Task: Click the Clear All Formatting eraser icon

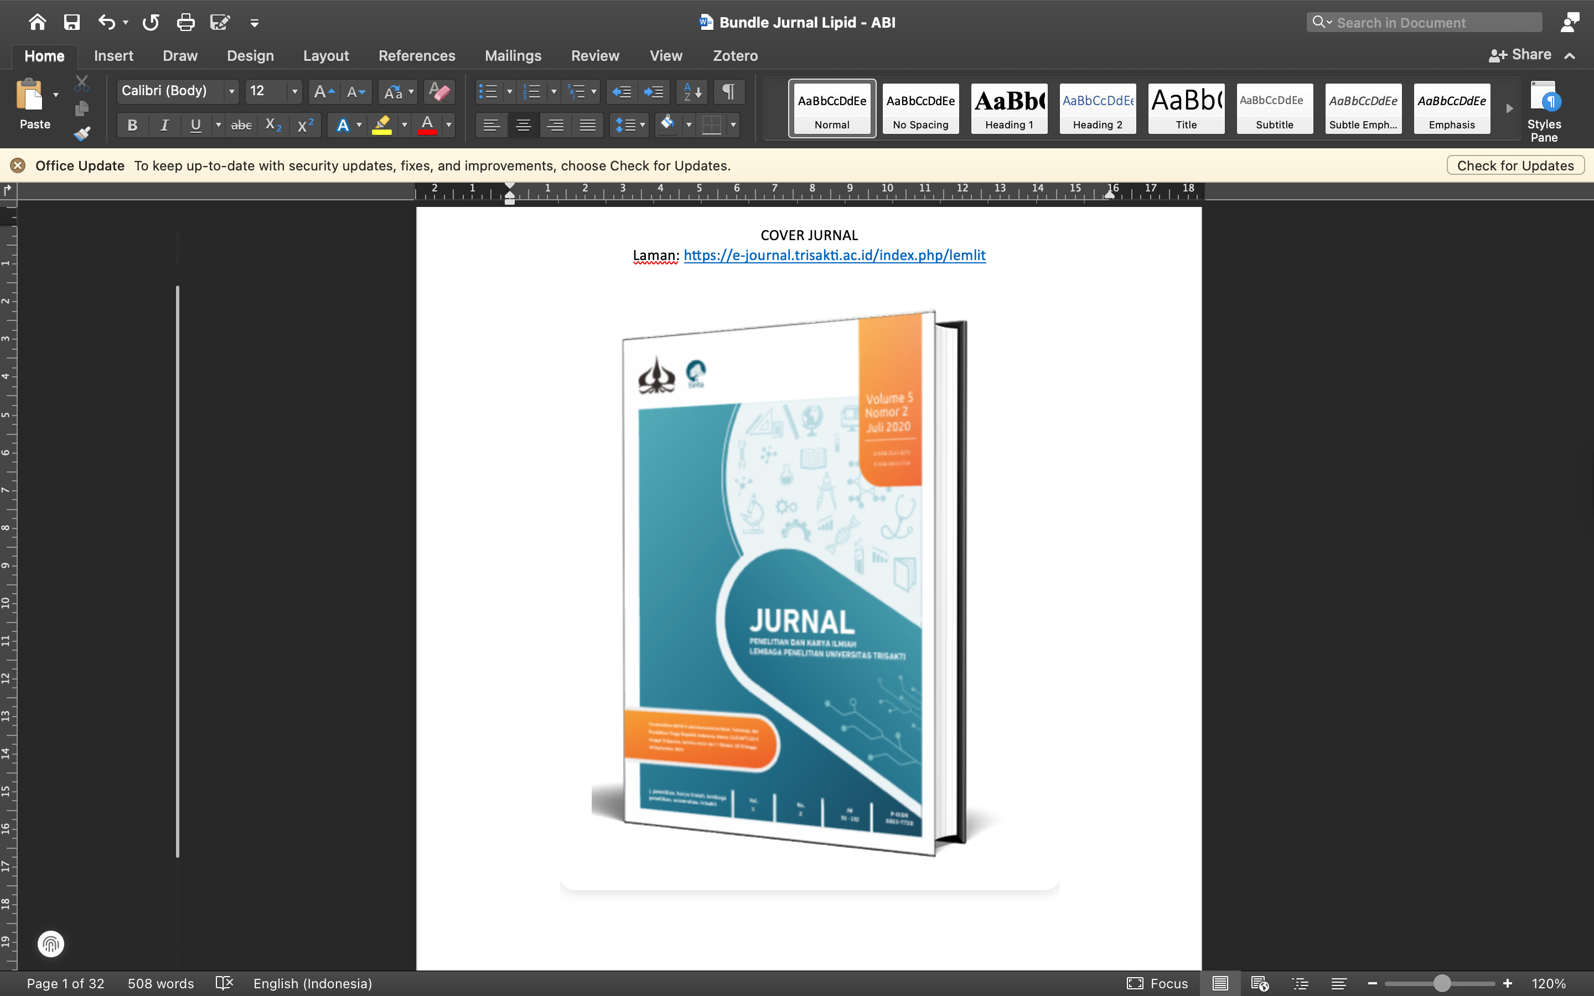Action: click(x=439, y=91)
